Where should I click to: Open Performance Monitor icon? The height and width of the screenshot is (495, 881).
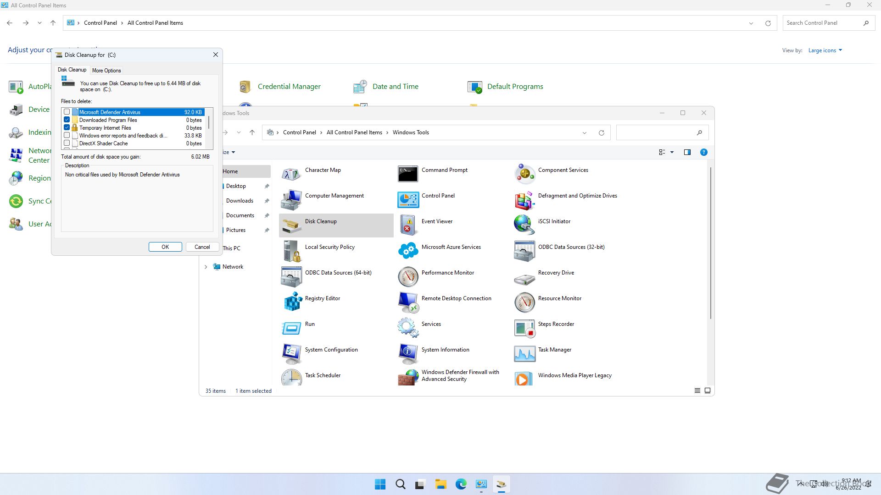coord(408,277)
